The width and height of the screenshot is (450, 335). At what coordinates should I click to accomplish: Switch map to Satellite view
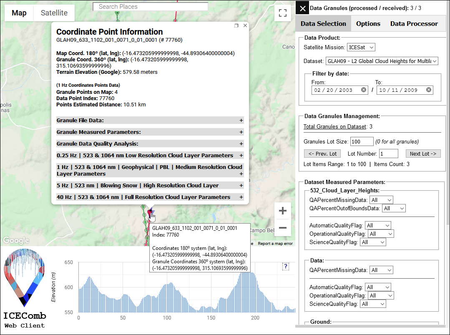coord(54,13)
